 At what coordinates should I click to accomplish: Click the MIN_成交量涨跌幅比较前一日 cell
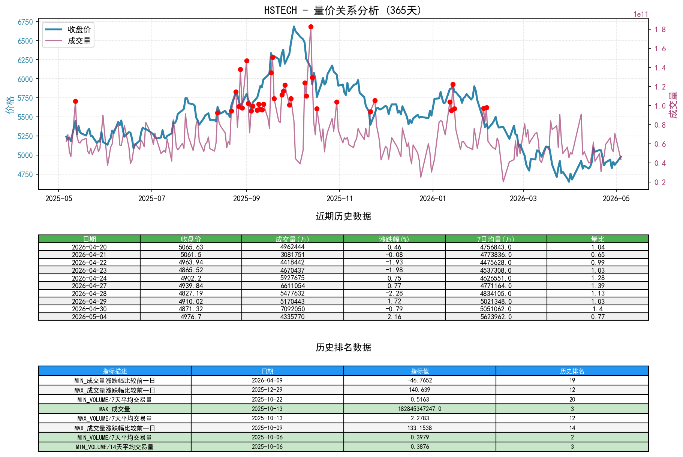coord(115,381)
